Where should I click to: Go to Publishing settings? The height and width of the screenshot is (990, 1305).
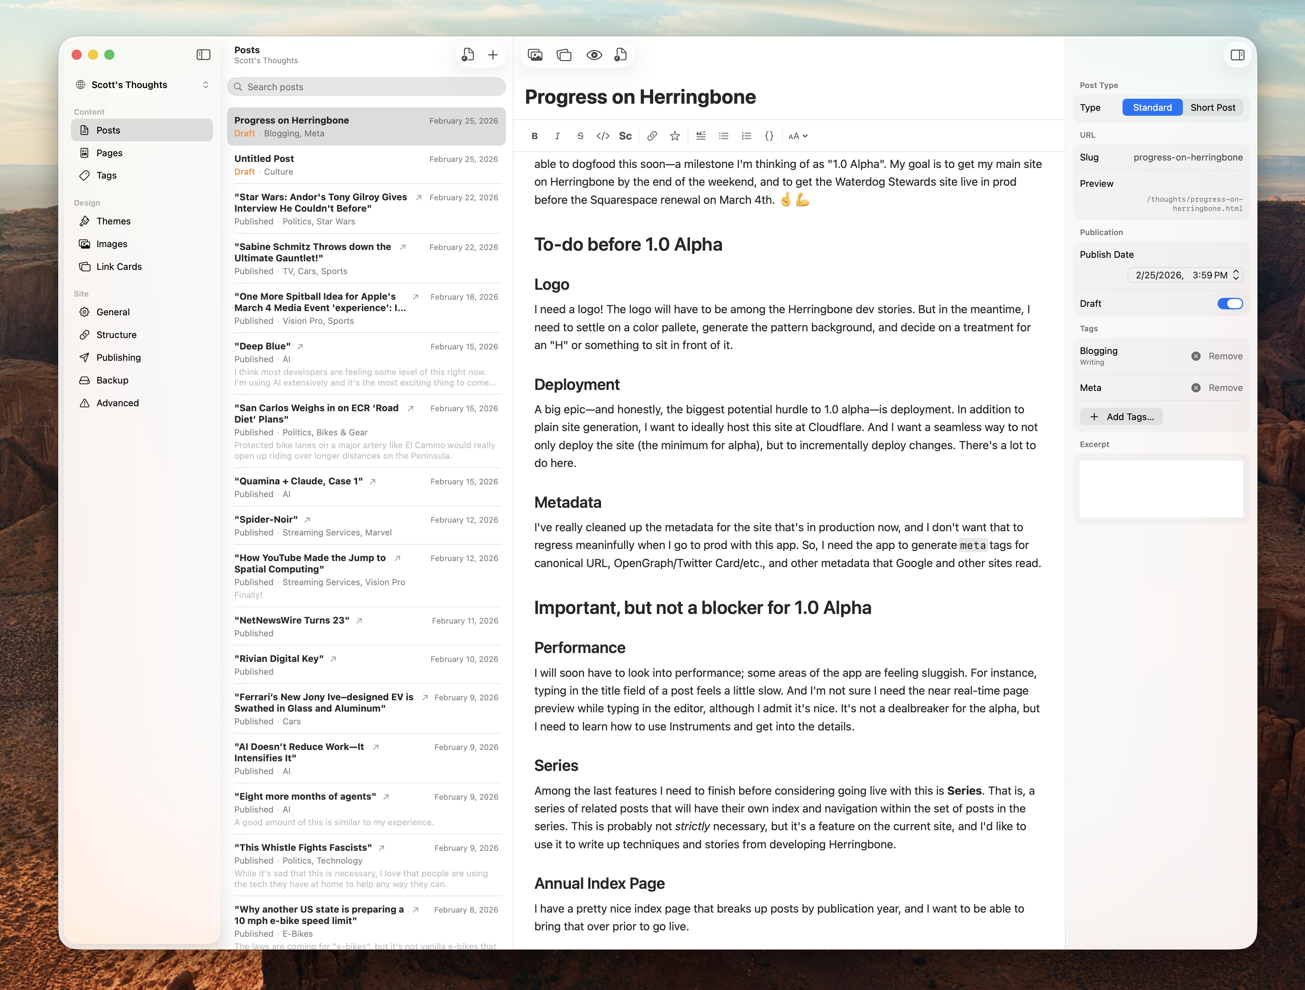pyautogui.click(x=118, y=358)
